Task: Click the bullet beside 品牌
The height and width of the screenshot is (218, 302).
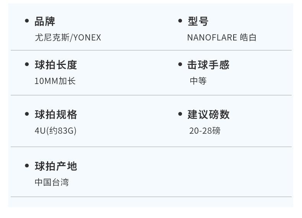Action: pyautogui.click(x=27, y=21)
